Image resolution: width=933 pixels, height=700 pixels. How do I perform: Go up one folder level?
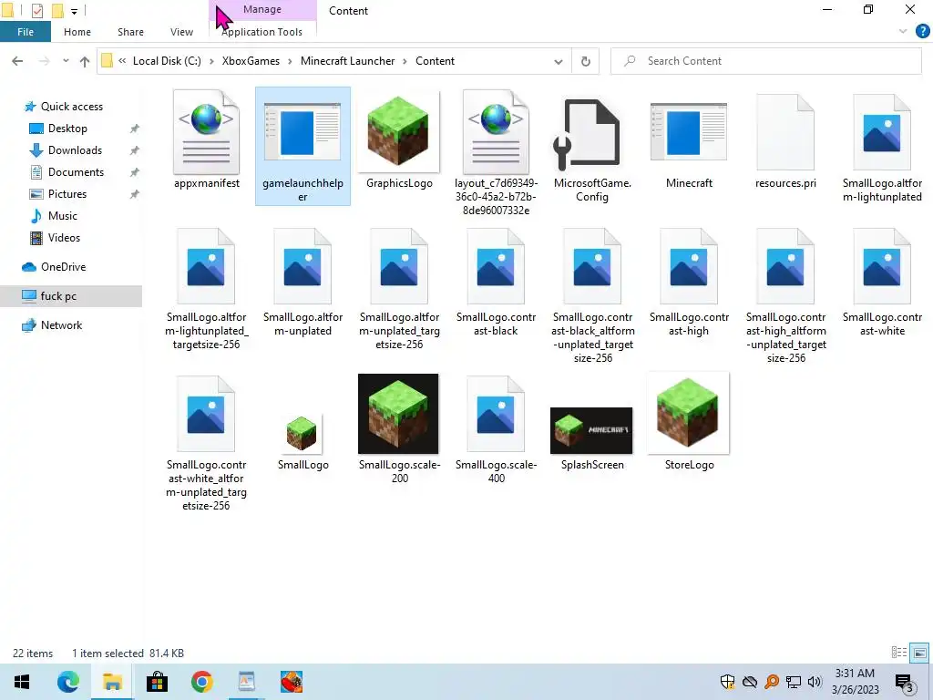(x=85, y=61)
